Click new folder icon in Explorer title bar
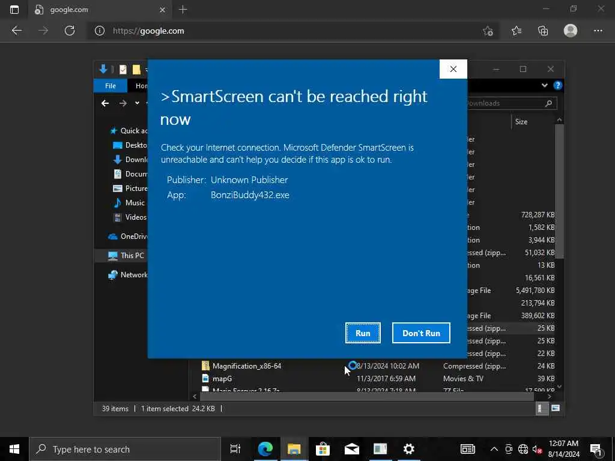The height and width of the screenshot is (461, 615). pos(136,70)
